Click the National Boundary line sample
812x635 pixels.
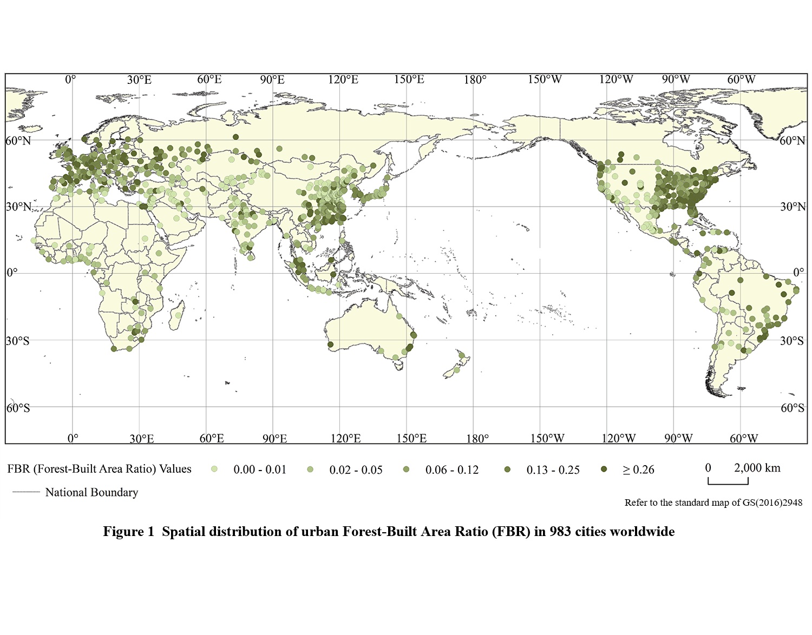pyautogui.click(x=26, y=492)
